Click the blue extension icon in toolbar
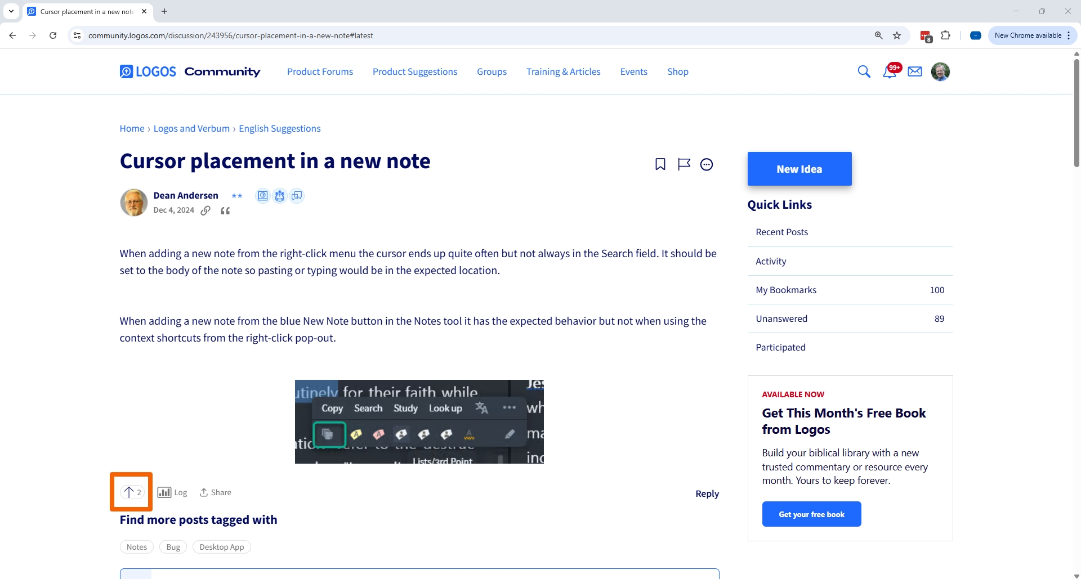Screen dimensions: 1081x579 976,35
